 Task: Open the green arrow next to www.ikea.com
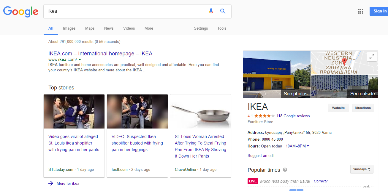coord(80,60)
